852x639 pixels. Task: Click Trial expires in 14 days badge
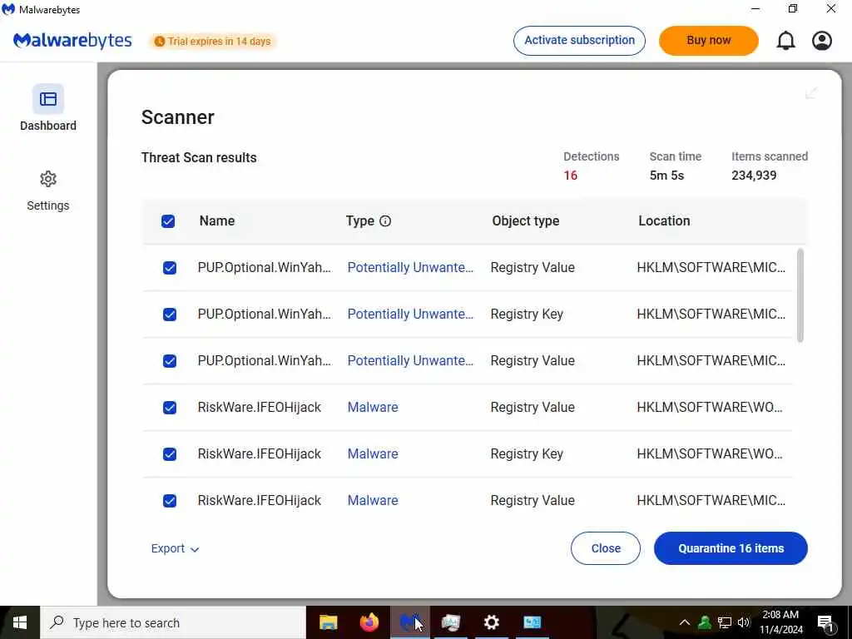[212, 42]
